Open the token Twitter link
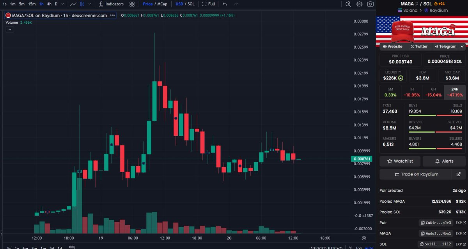 pos(418,46)
